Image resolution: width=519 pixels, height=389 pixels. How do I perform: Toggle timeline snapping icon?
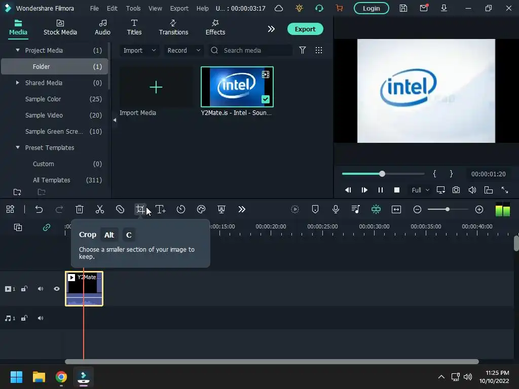(376, 209)
